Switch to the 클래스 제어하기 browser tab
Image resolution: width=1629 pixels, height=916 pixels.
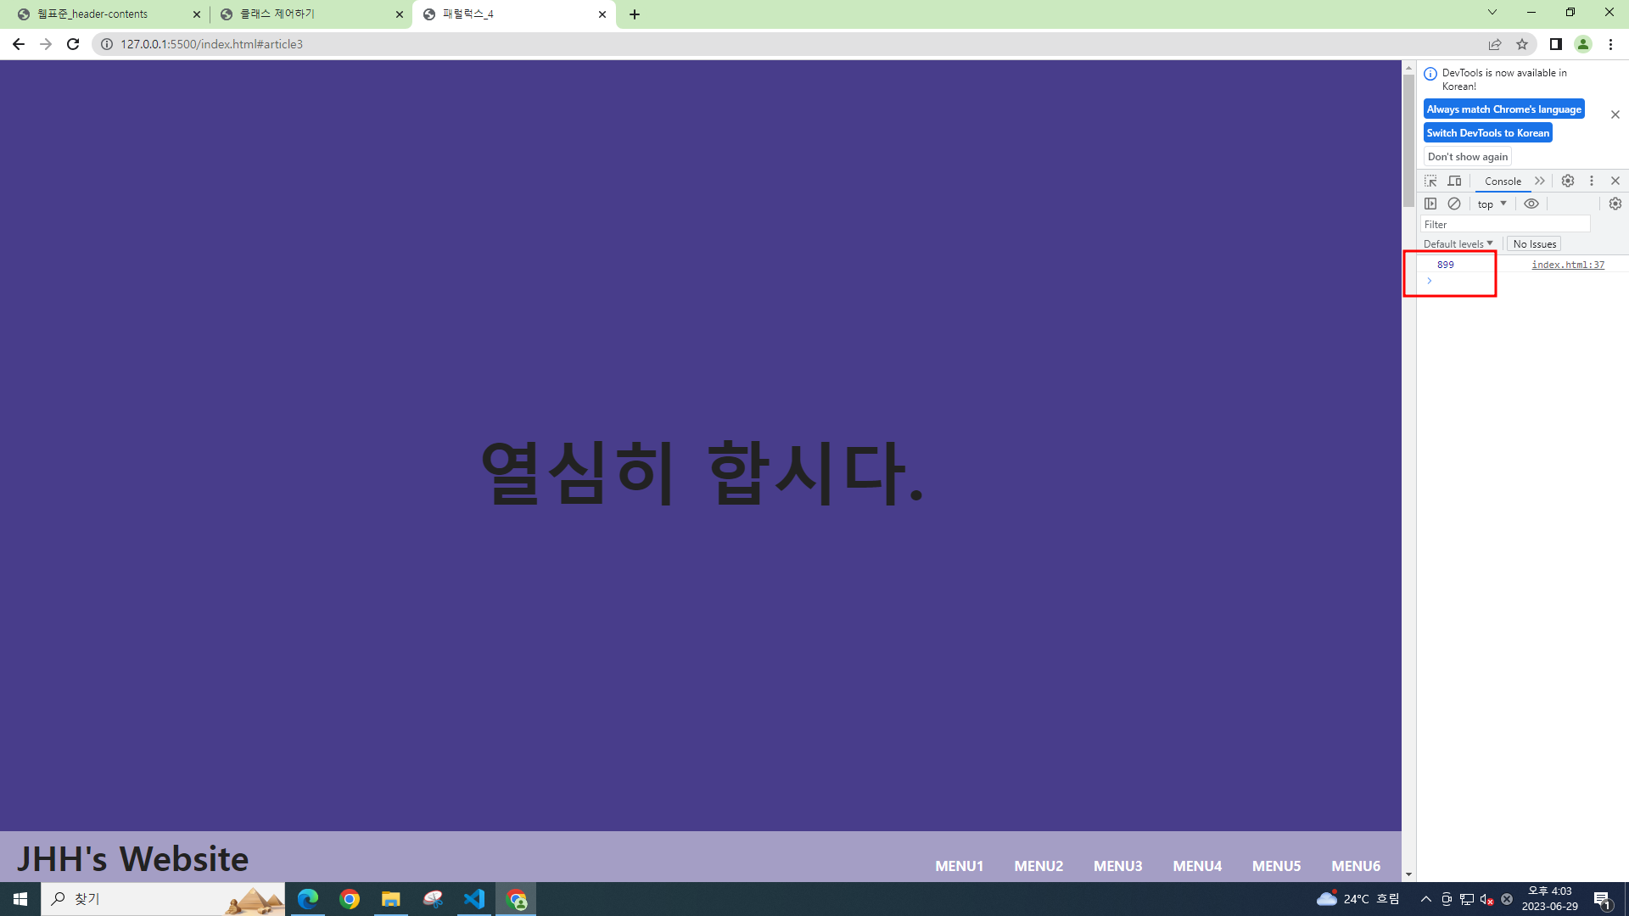coord(310,14)
